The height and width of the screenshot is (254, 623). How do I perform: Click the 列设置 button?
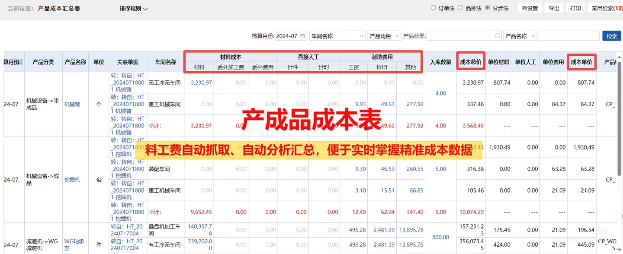(x=530, y=8)
